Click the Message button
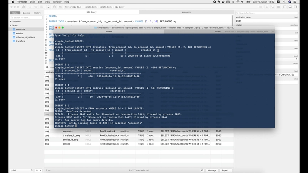Screen dimensions: 308x173 [212, 170]
